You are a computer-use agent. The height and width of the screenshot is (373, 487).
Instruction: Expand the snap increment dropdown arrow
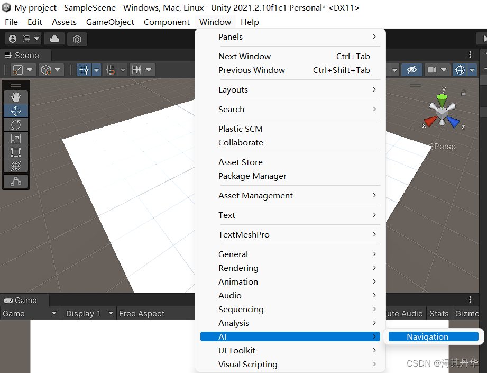[x=149, y=70]
